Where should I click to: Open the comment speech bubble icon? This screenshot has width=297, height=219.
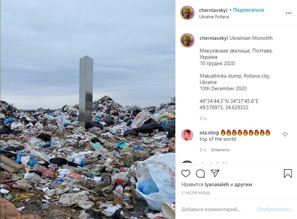pos(200,174)
